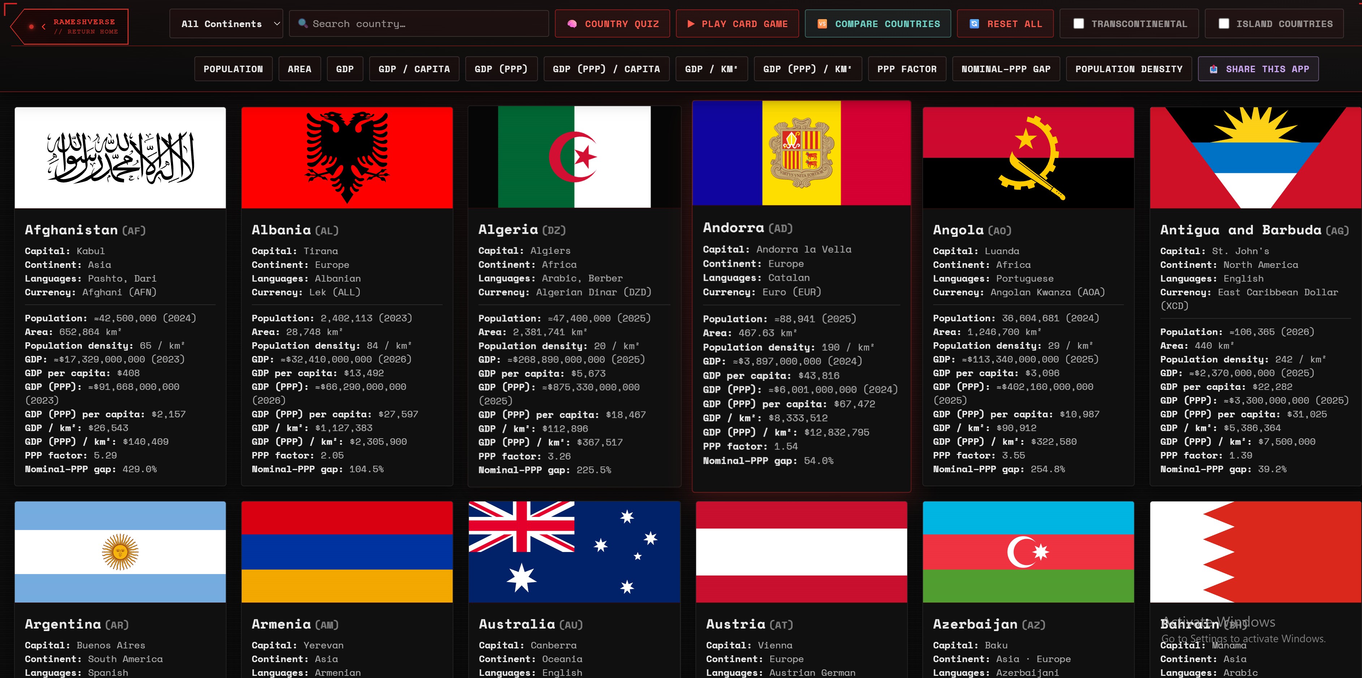1362x678 pixels.
Task: Select the Bahrain flag image
Action: tap(1256, 552)
